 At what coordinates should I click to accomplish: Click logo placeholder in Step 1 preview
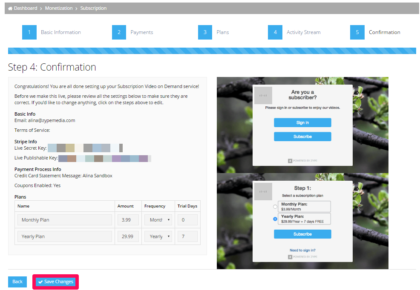click(263, 192)
